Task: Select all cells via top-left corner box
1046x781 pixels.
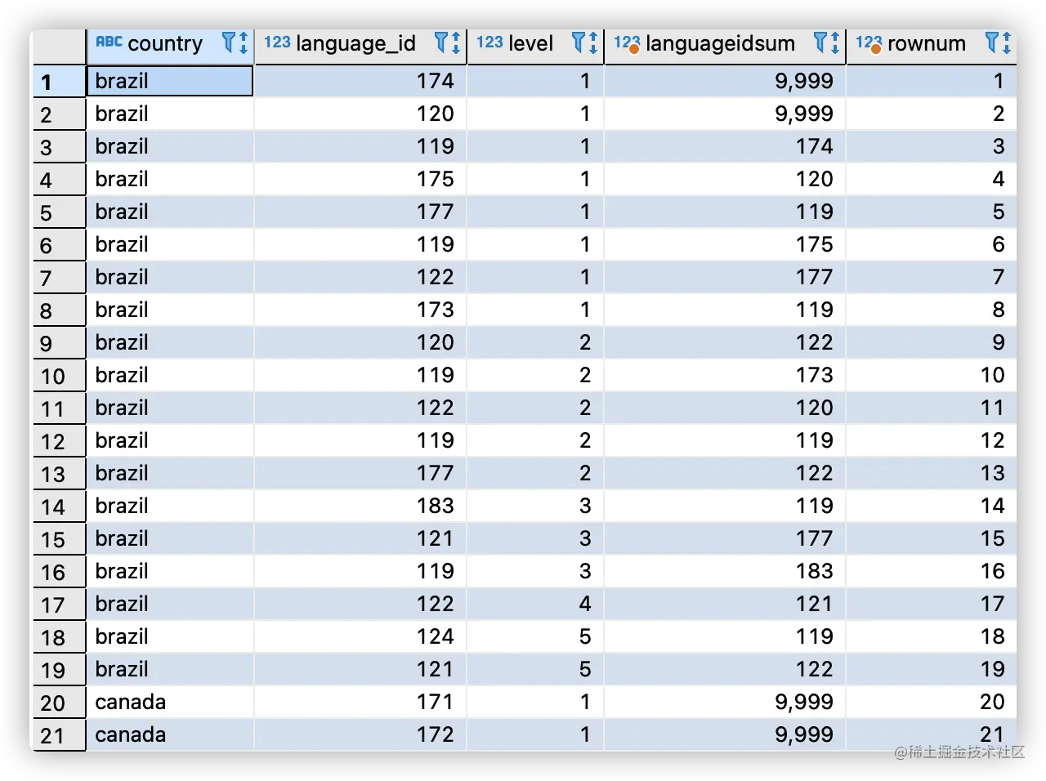Action: [58, 47]
